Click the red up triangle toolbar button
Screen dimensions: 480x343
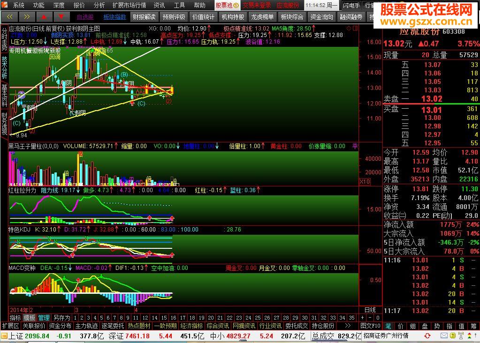point(44,17)
